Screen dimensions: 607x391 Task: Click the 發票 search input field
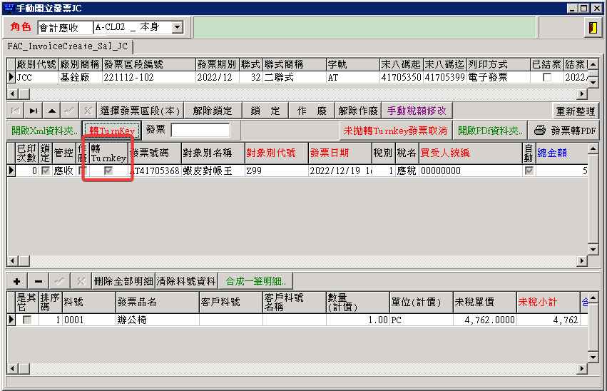click(200, 131)
